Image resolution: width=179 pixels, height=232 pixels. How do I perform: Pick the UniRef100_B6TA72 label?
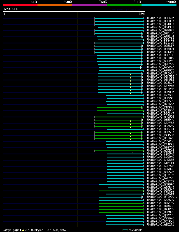pyautogui.click(x=161, y=138)
